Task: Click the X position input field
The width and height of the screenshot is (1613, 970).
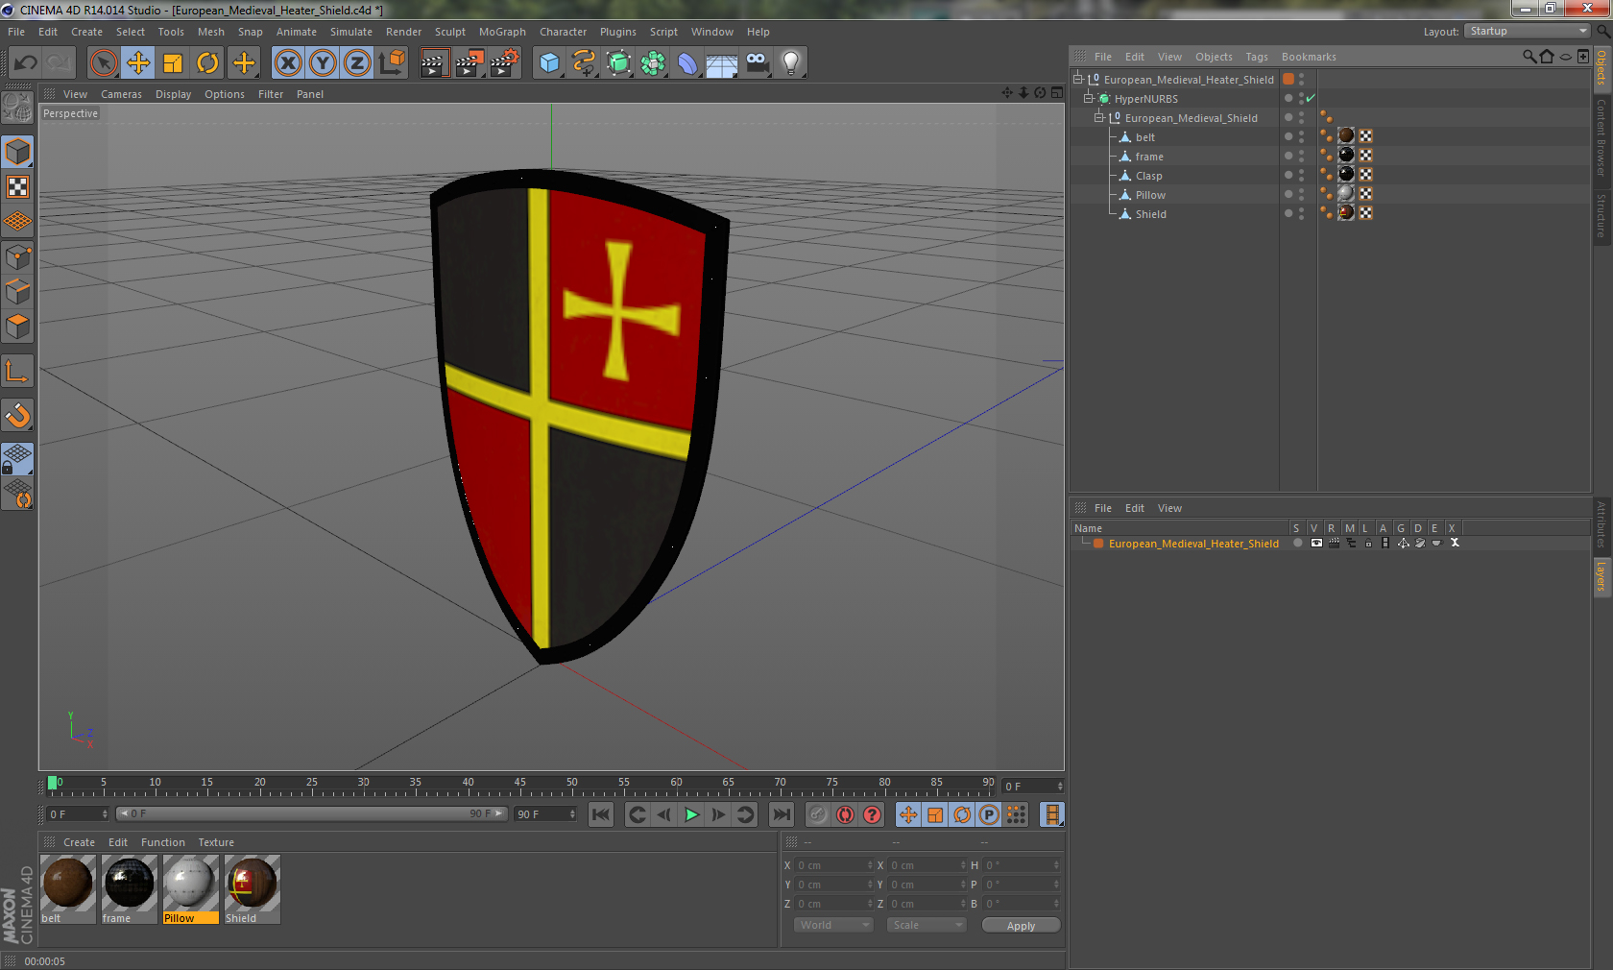Action: coord(833,865)
